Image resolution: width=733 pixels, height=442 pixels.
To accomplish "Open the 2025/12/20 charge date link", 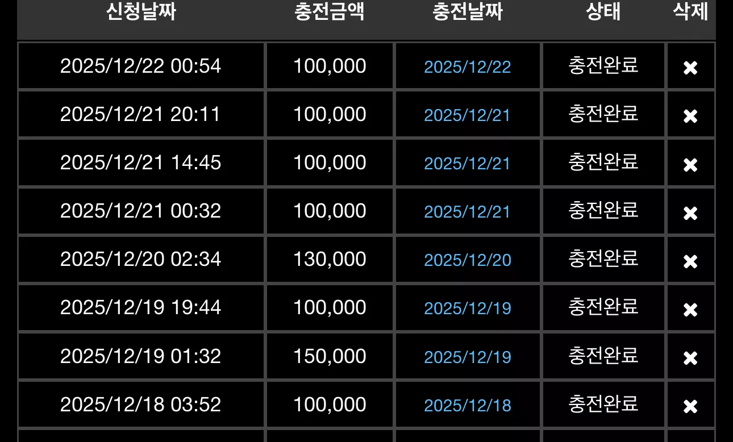I will click(468, 260).
